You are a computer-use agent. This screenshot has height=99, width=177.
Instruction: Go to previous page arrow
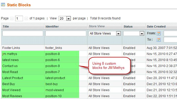pyautogui.click(x=12, y=18)
